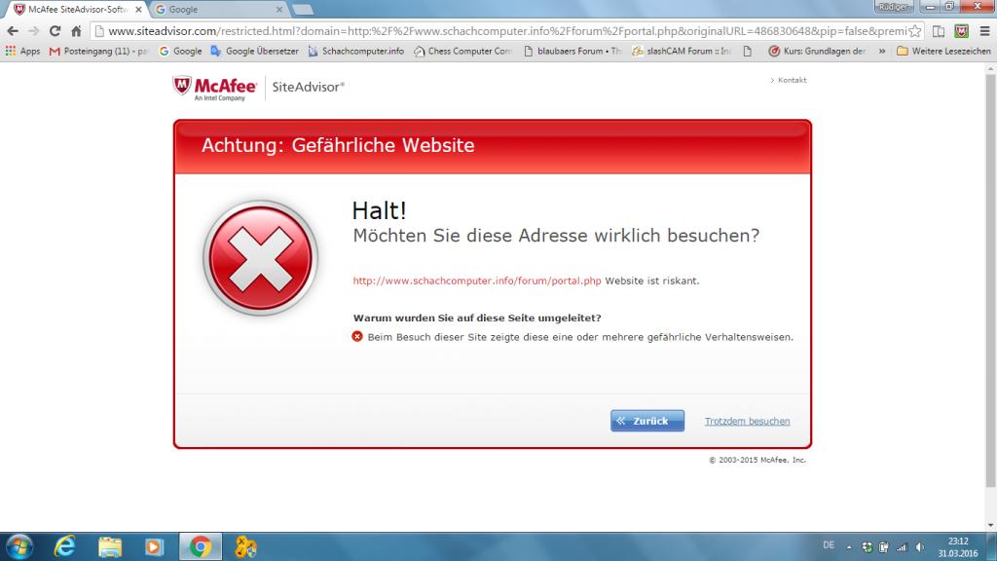Open the Weitere Lesezeichen folder

942,51
